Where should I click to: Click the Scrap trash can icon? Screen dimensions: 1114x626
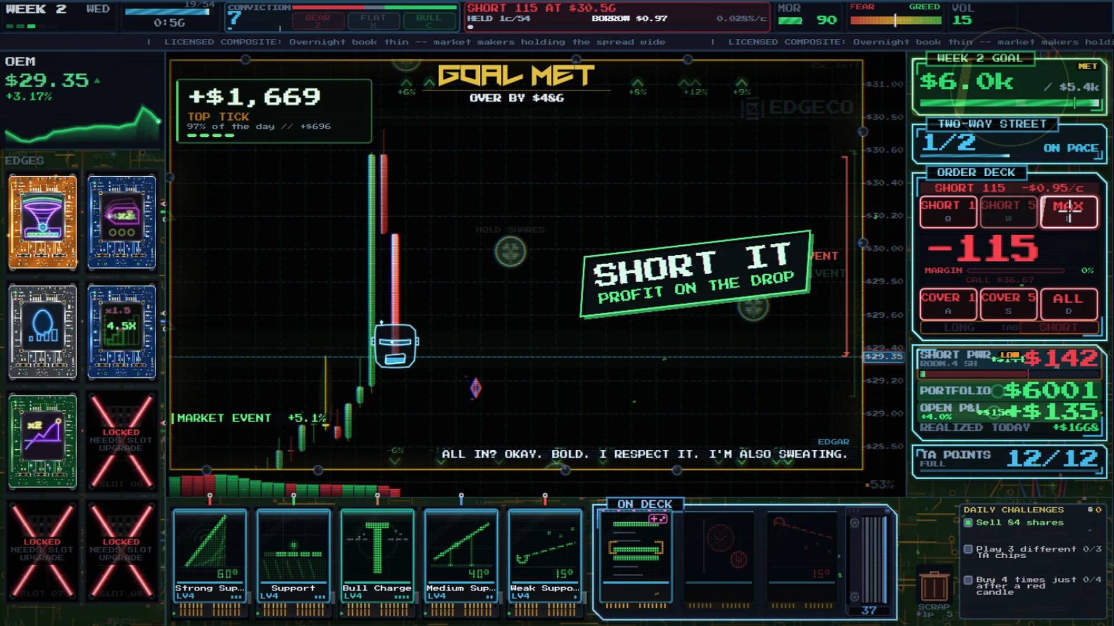tap(934, 585)
